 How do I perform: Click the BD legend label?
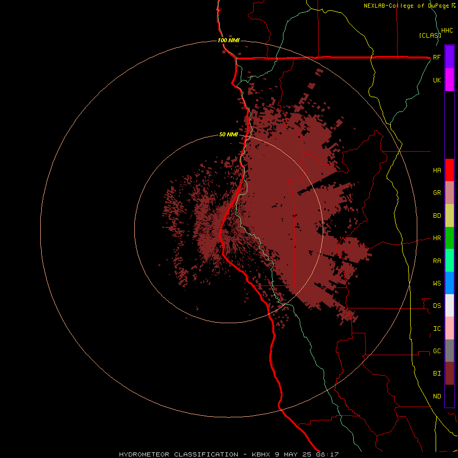[x=437, y=216]
